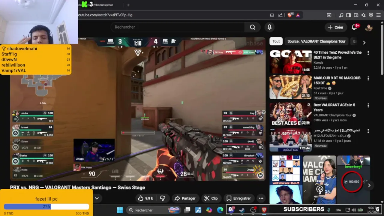
Task: Click 'Vamp1rVAL' in the leaderboard overlay
Action: [14, 70]
